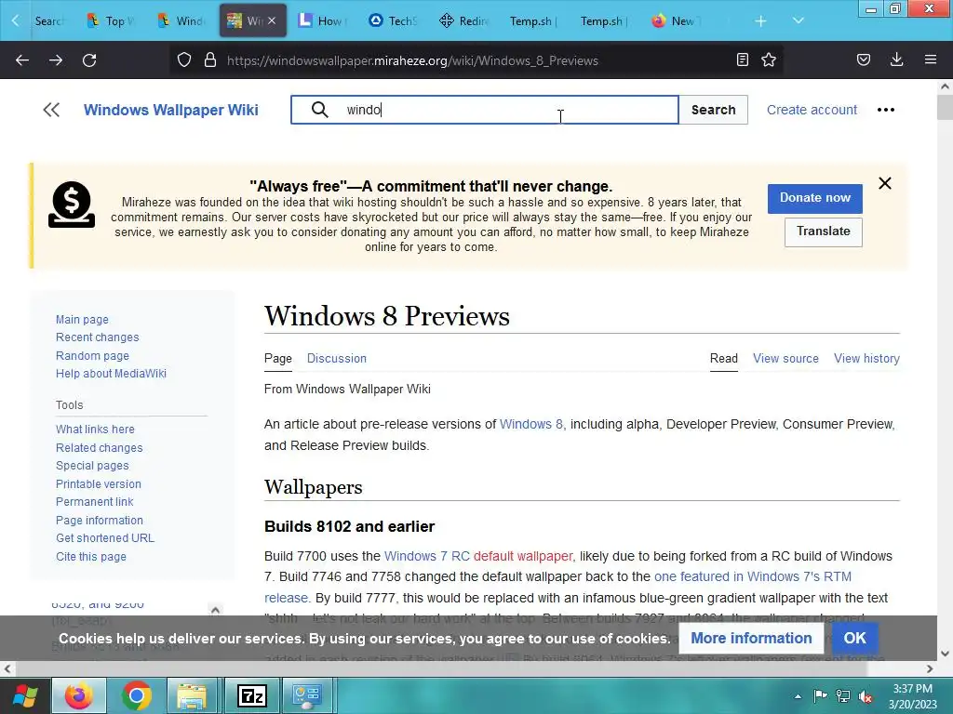Image resolution: width=953 pixels, height=714 pixels.
Task: Click the Translate button in banner
Action: [824, 231]
